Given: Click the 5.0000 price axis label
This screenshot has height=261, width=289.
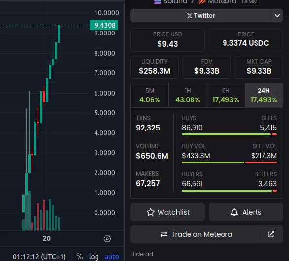Looking at the screenshot, I should [x=104, y=113].
